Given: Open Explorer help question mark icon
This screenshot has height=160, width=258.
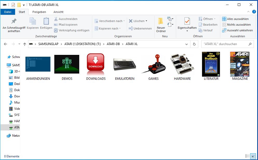Looking at the screenshot, I should click(x=254, y=12).
